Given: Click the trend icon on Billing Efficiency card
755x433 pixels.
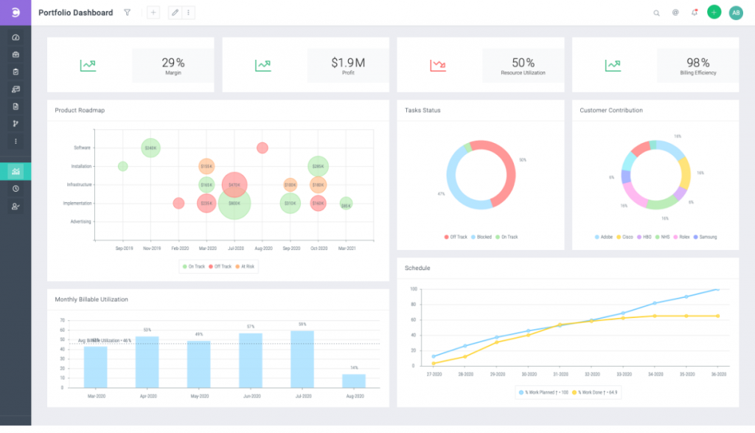Looking at the screenshot, I should point(613,65).
